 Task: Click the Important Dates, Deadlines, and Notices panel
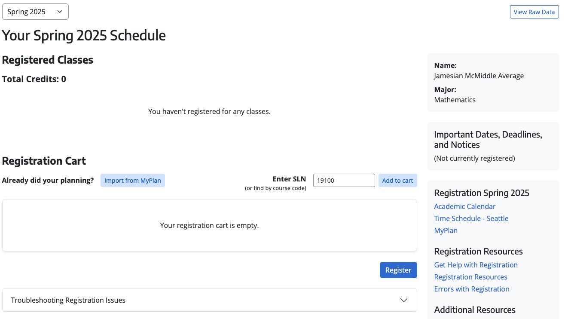click(x=493, y=146)
